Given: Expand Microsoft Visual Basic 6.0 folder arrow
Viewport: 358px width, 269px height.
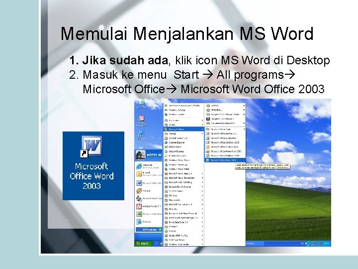Looking at the screenshot, I should click(202, 173).
